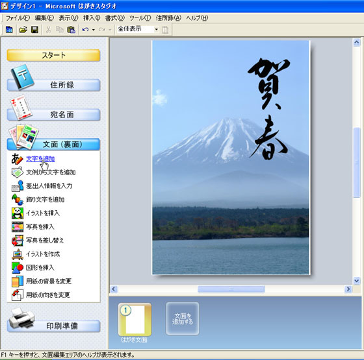
Task: Click the save floppy disk toolbar icon
Action: point(35,30)
